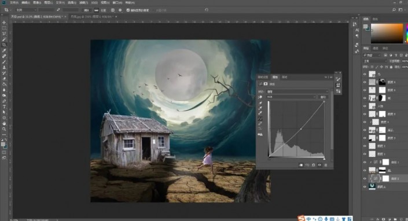Switch to the 路径 tab
This screenshot has width=408, height=221.
click(385, 49)
